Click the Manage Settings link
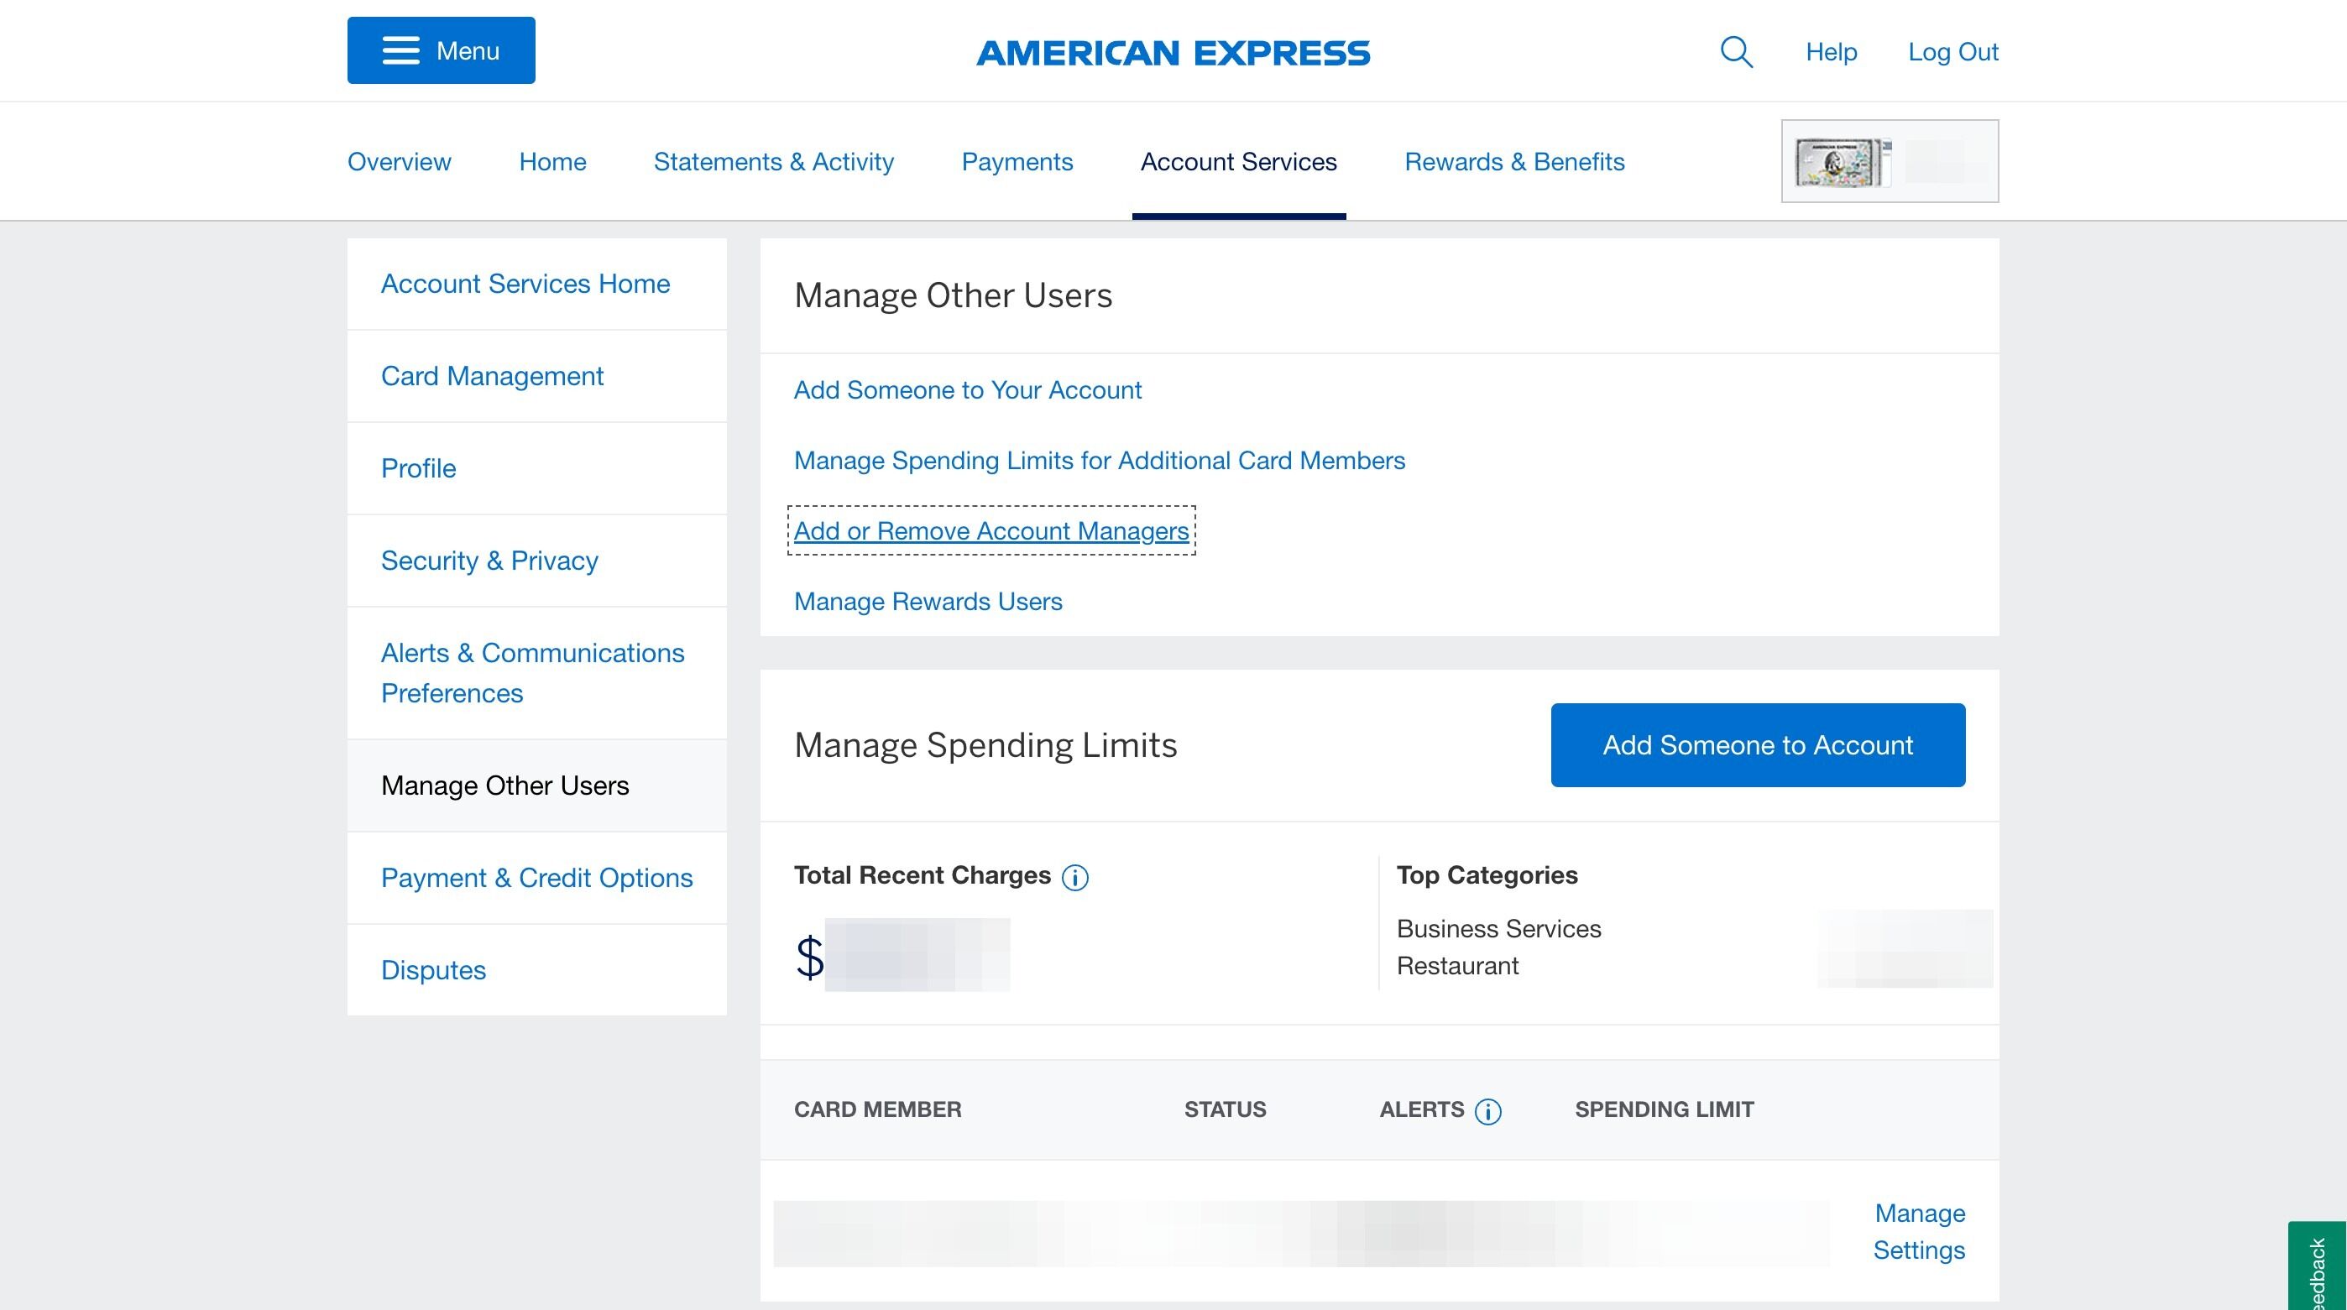This screenshot has width=2347, height=1310. pyautogui.click(x=1919, y=1231)
